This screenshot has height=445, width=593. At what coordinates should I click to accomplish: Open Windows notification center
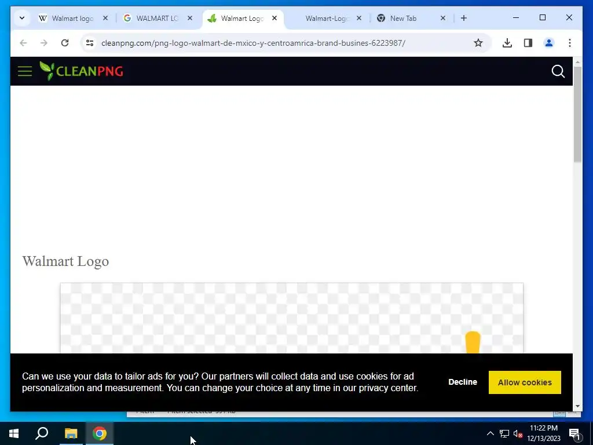coord(574,433)
